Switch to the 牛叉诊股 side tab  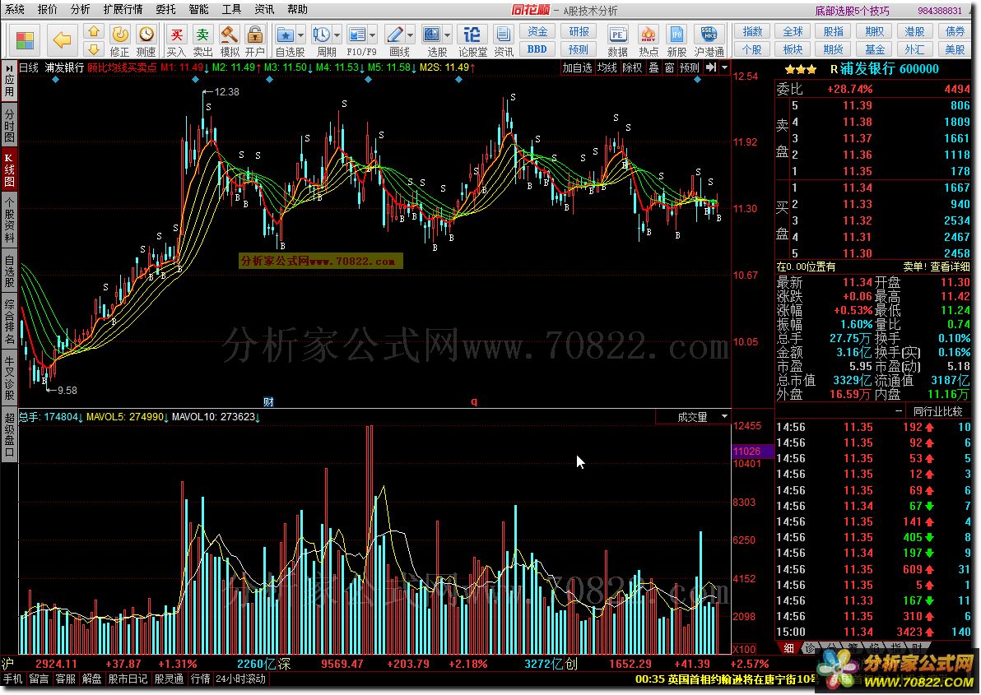(x=9, y=378)
